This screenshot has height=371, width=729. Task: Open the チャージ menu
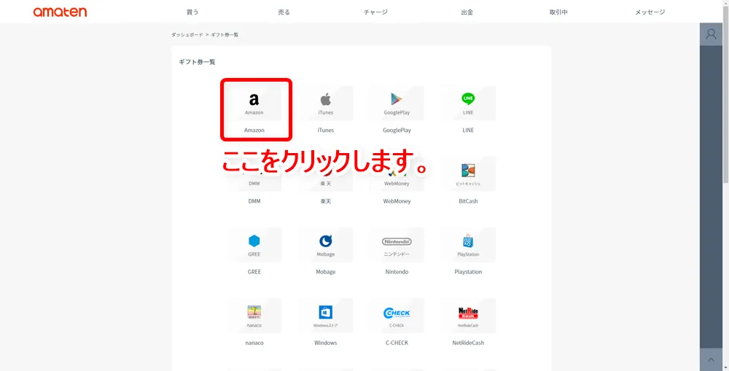[x=375, y=12]
